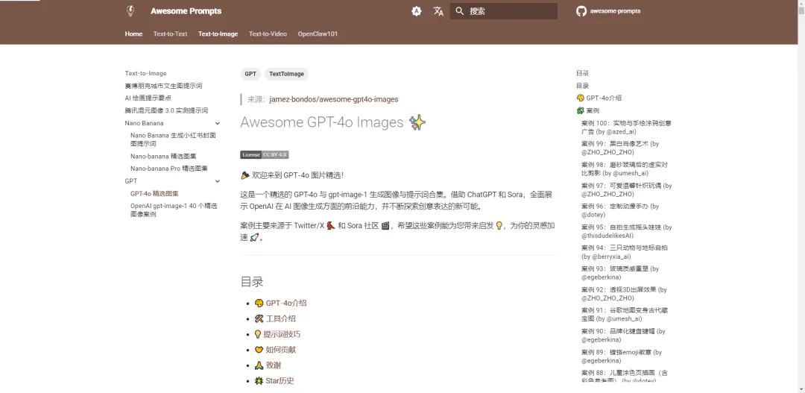Click the Text-to-Image sidebar heading
The width and height of the screenshot is (805, 393).
click(146, 74)
